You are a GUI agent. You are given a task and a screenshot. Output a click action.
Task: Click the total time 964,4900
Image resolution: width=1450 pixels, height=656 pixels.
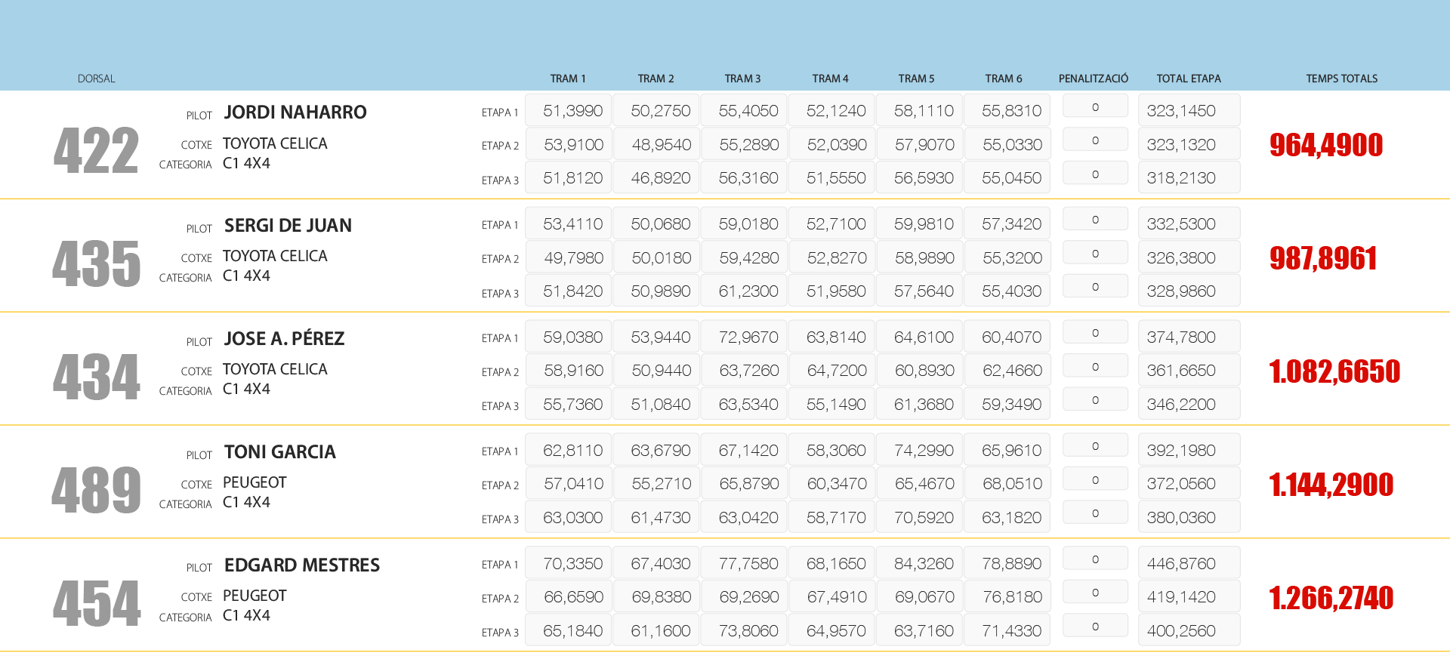[1325, 145]
